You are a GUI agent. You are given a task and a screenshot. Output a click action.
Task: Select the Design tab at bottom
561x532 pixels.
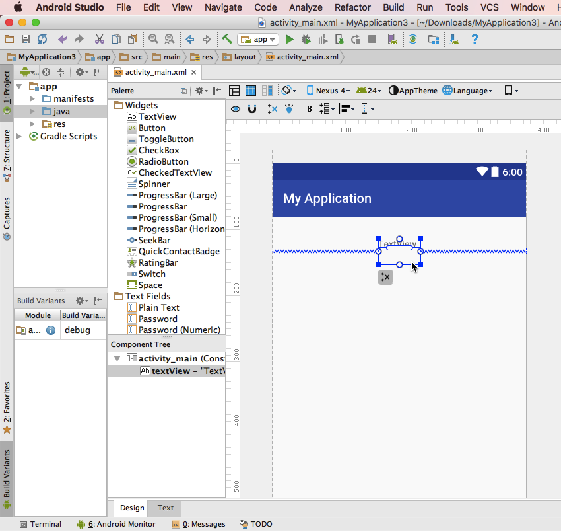click(132, 508)
